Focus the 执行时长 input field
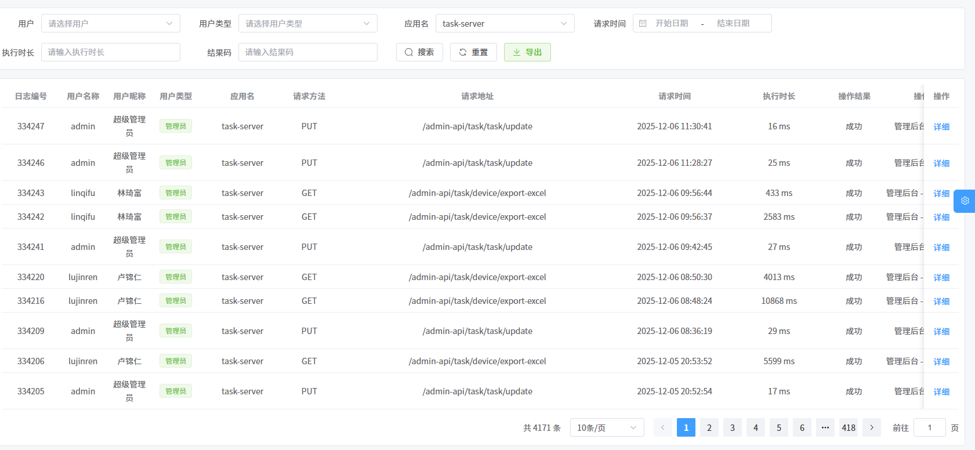 (x=110, y=52)
